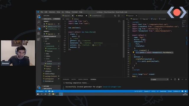This screenshot has width=189, height=106.
Task: Open the File menu
Action: 42,12
